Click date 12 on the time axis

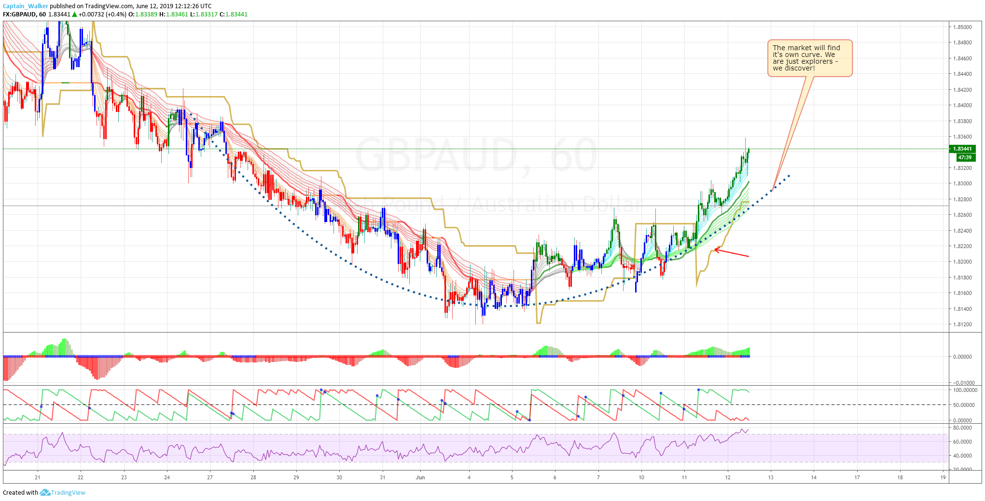tap(728, 477)
